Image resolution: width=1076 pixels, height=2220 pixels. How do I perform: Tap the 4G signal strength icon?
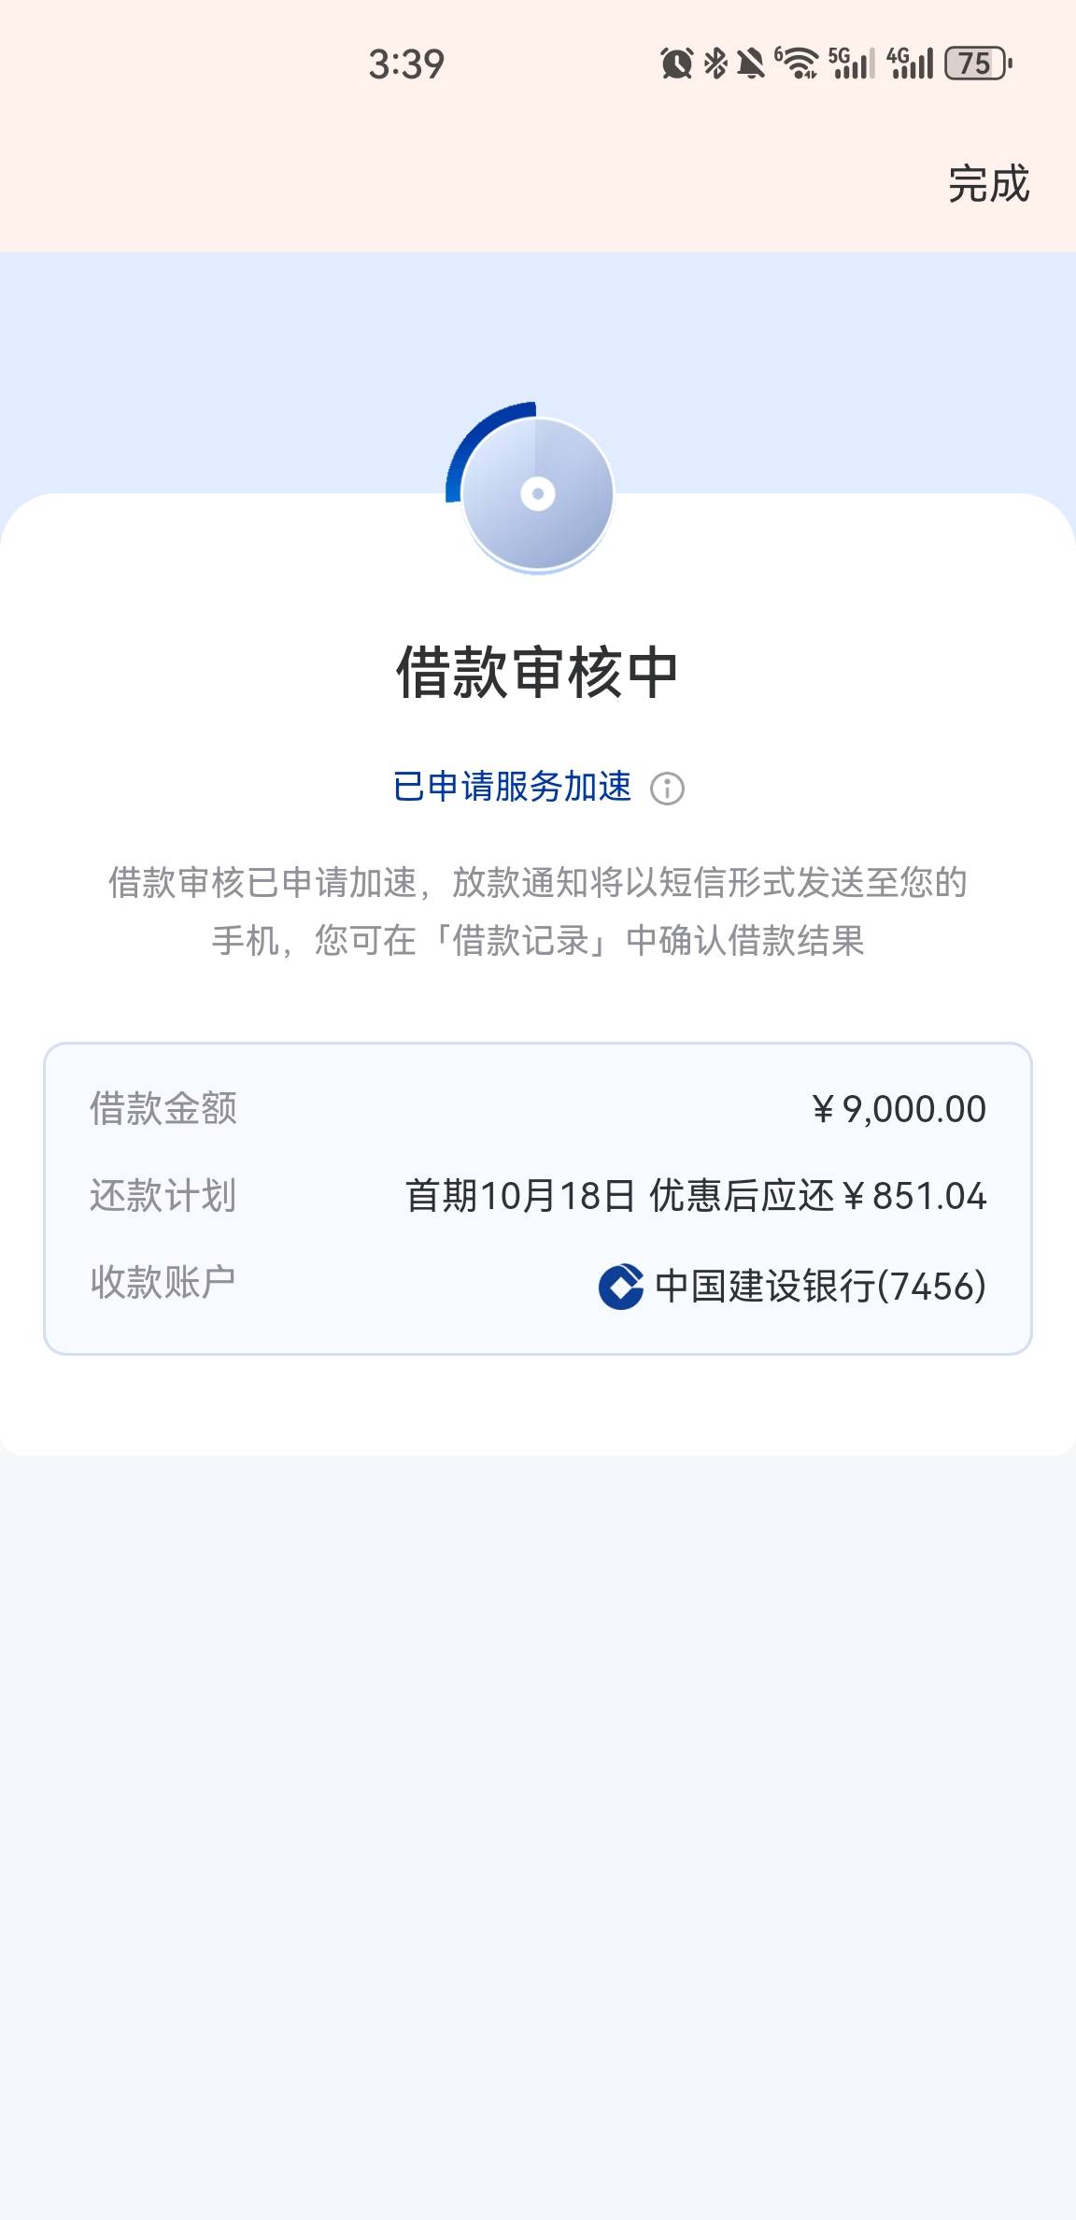910,64
